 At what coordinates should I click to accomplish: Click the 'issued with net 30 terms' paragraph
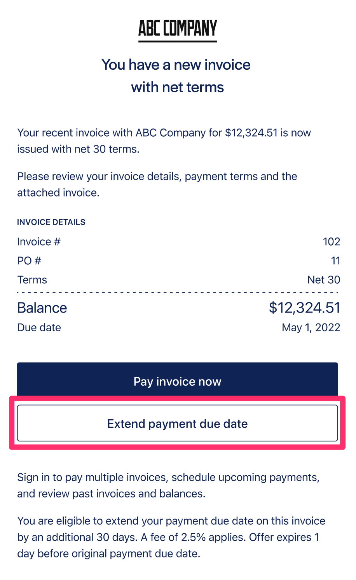click(x=164, y=141)
